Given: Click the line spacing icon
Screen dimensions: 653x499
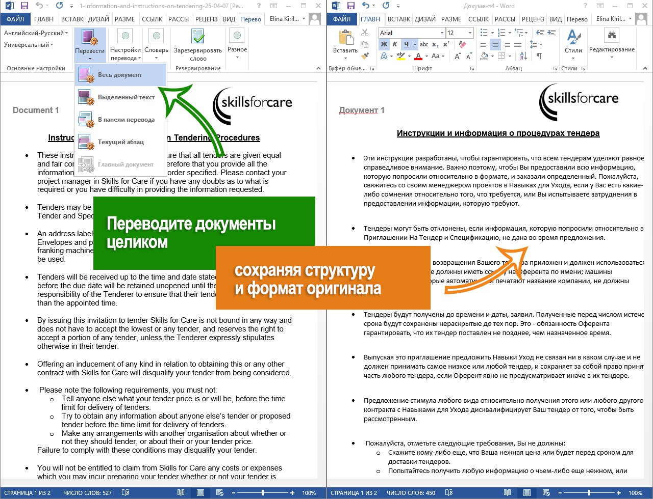Looking at the screenshot, I should (x=534, y=44).
